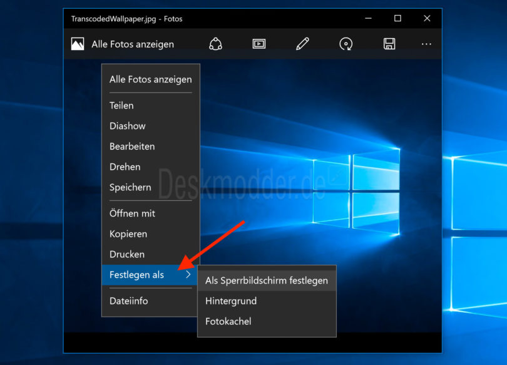507x365 pixels.
Task: Choose 'Kopieren' from the context menu
Action: tap(128, 234)
